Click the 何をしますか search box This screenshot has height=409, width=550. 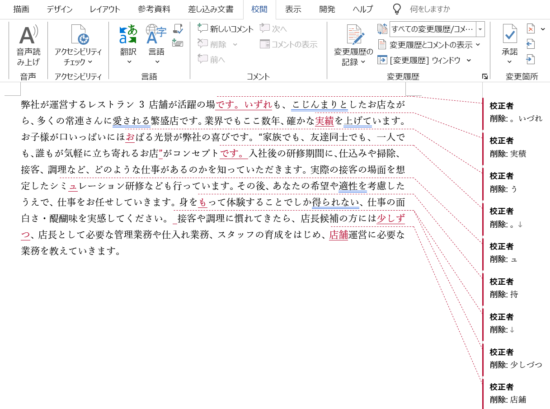tap(429, 9)
